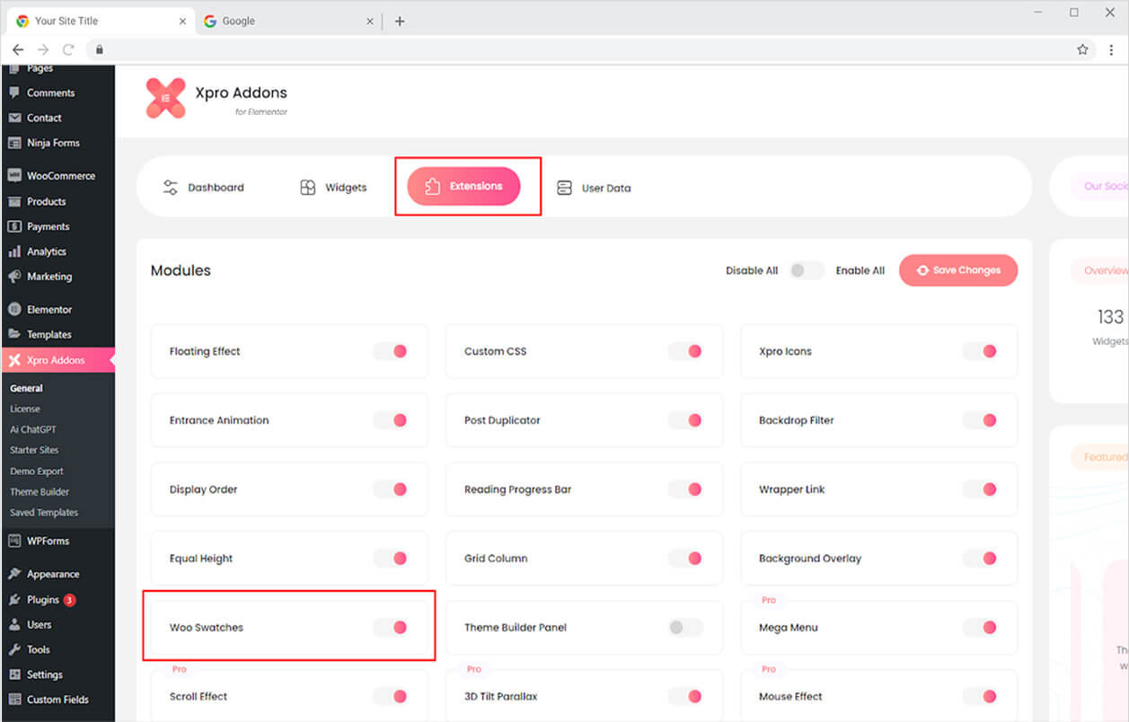Flip the Disable All / Enable All switch
The image size is (1129, 722).
pos(806,270)
